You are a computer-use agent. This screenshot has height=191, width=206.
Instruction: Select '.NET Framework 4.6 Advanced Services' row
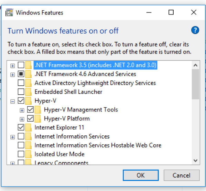click(85, 74)
